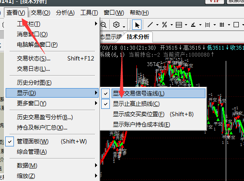Choose 电脑解盘窗口(P) menu entry
This screenshot has height=181, width=244.
pyautogui.click(x=52, y=44)
